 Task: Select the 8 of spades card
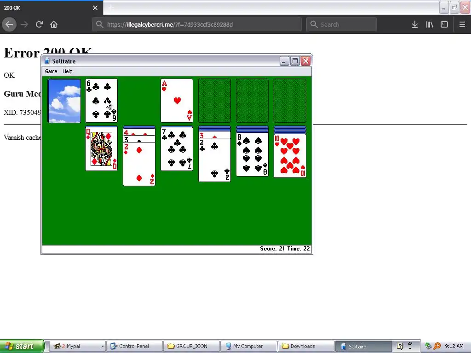tap(253, 154)
